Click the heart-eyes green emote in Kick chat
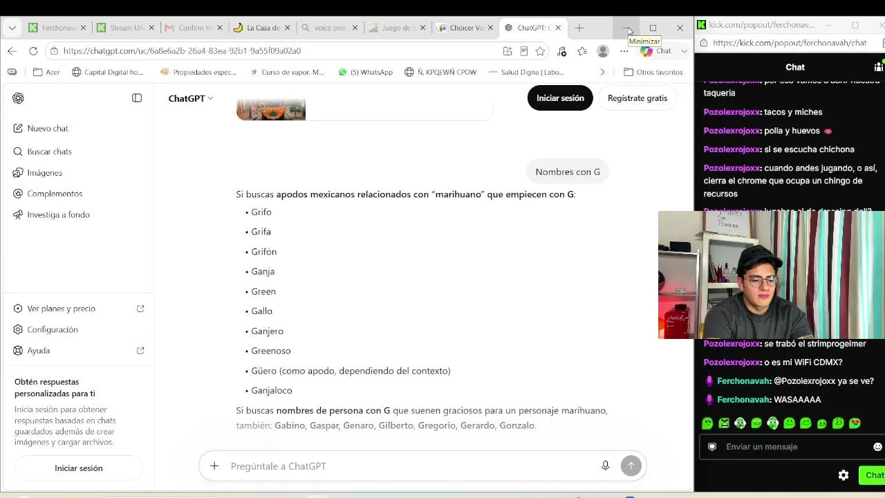885x498 pixels. pos(855,423)
